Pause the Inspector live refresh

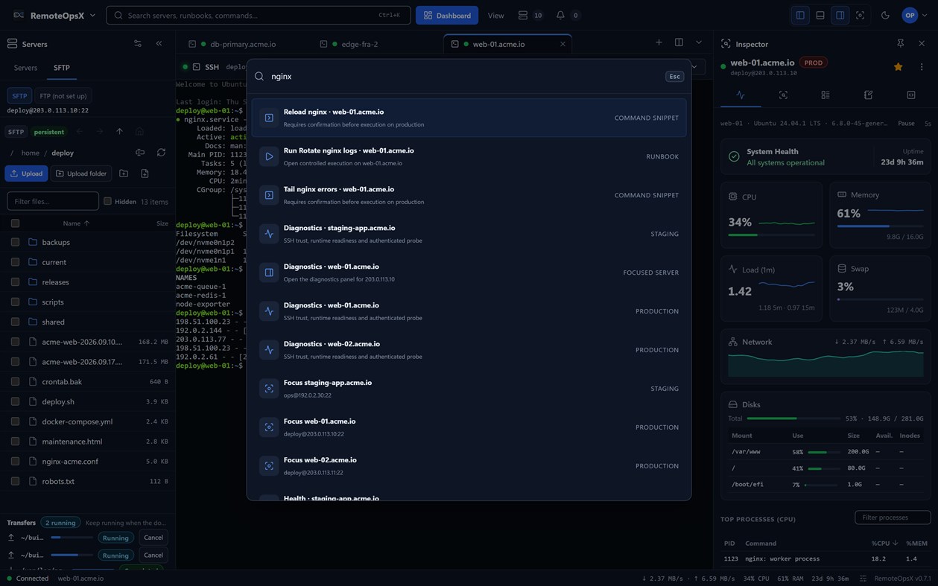click(906, 124)
